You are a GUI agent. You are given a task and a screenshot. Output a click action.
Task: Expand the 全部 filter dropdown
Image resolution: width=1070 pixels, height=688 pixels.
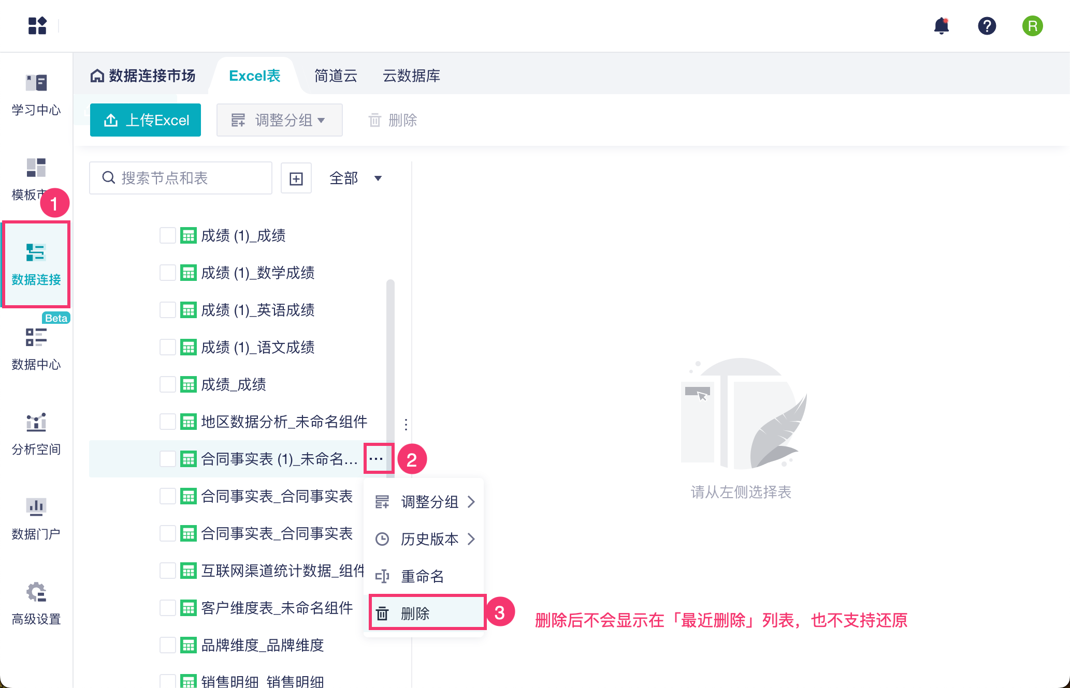pos(355,178)
